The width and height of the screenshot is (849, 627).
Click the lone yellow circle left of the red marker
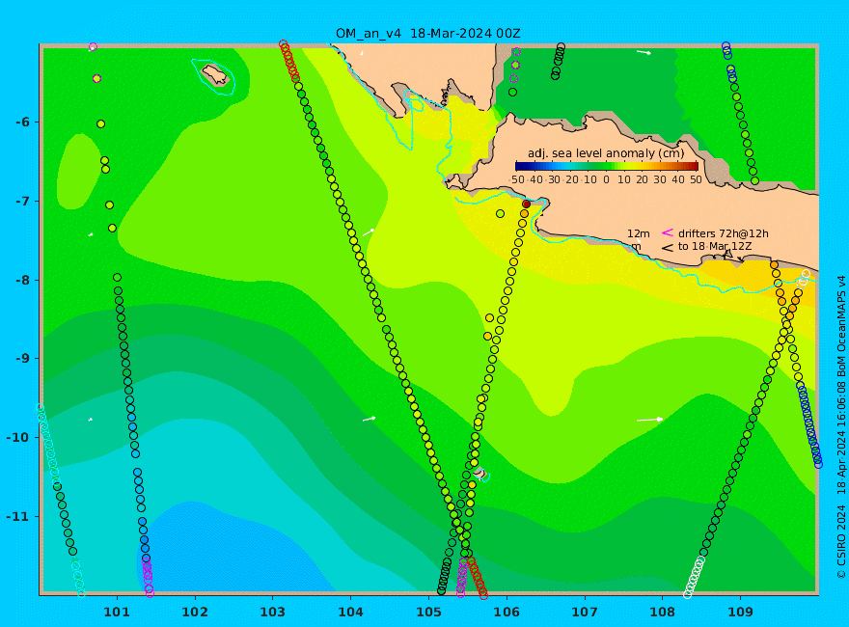coord(500,214)
